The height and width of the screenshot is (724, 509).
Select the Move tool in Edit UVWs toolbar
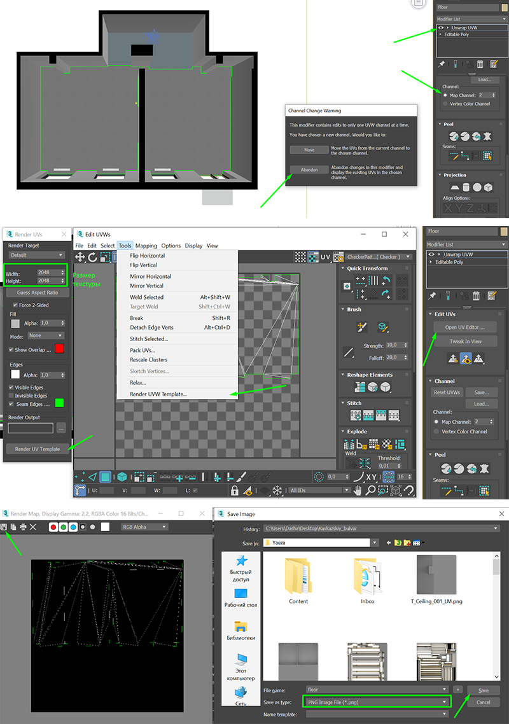[x=80, y=257]
